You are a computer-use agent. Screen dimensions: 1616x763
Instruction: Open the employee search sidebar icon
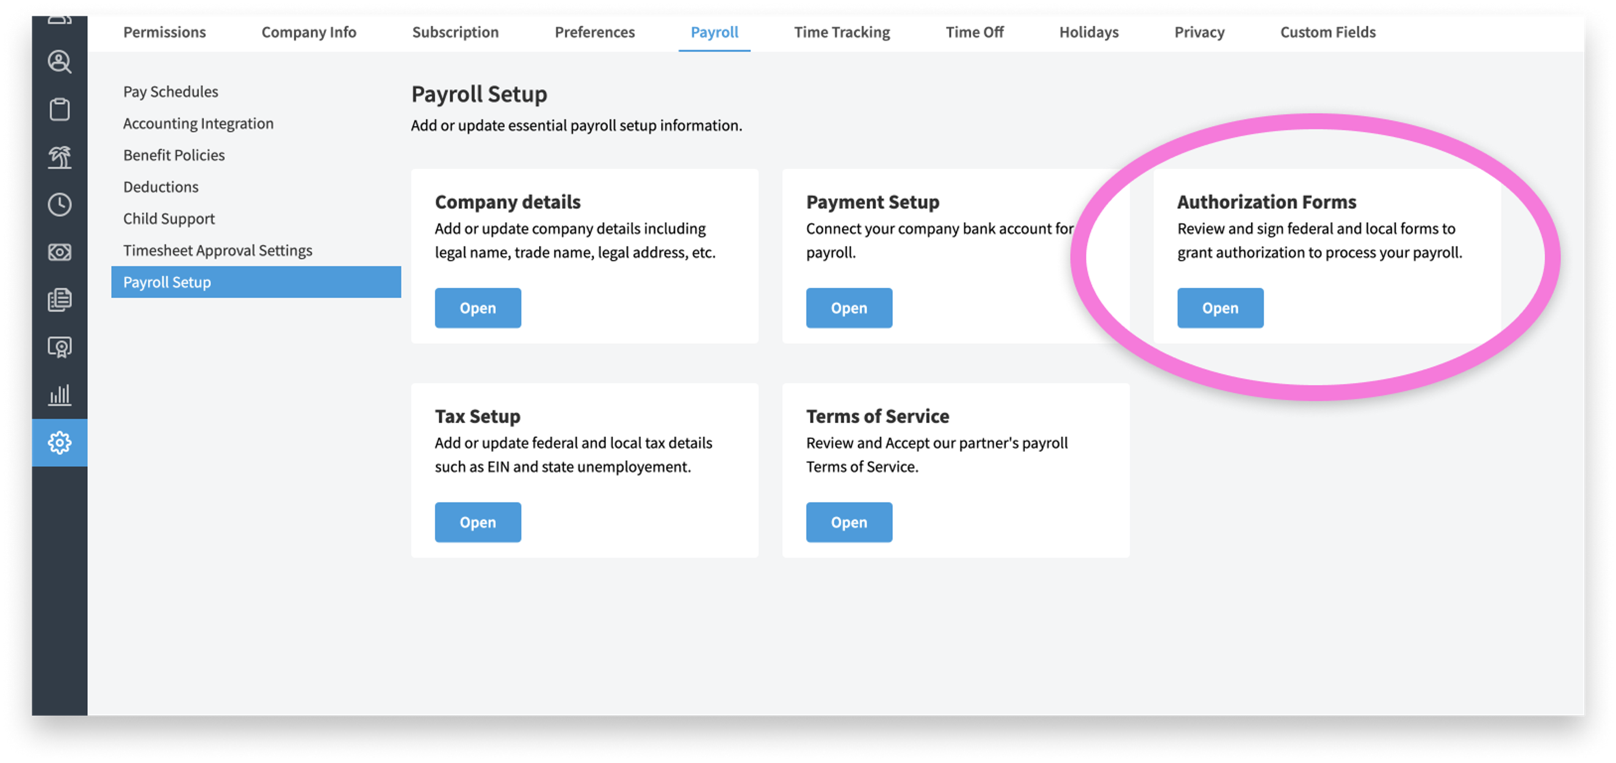point(60,61)
